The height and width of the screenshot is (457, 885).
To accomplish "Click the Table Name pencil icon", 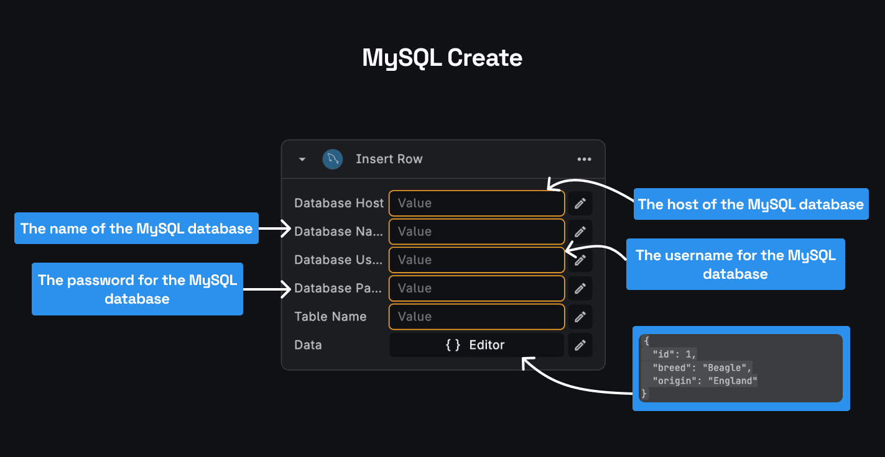I will click(580, 317).
